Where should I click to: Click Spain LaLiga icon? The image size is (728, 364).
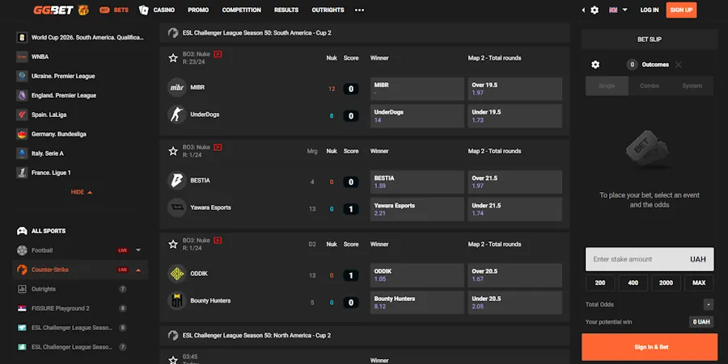point(22,115)
